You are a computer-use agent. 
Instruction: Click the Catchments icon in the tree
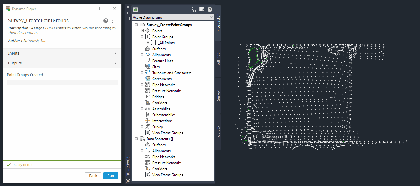148,79
